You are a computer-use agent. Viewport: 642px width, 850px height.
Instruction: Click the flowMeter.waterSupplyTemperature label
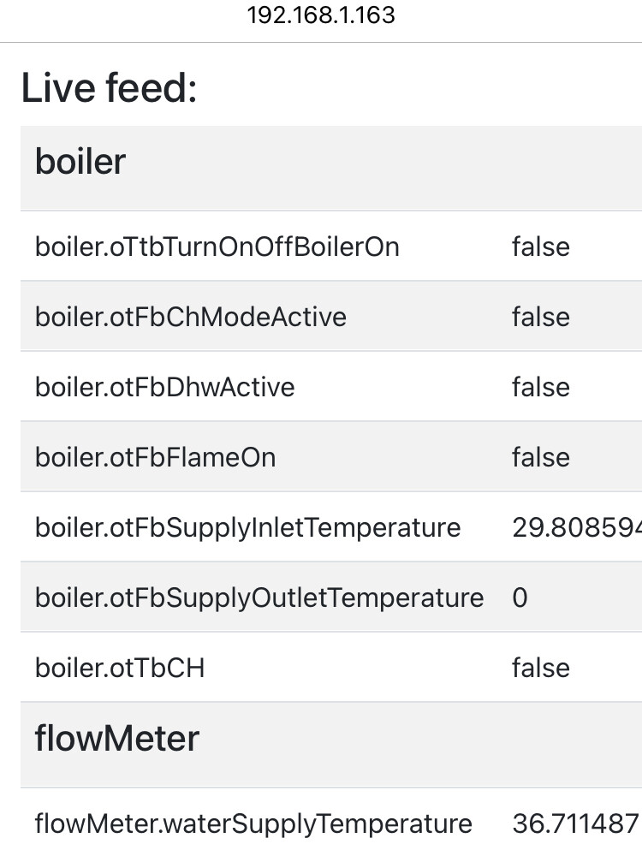(x=253, y=823)
